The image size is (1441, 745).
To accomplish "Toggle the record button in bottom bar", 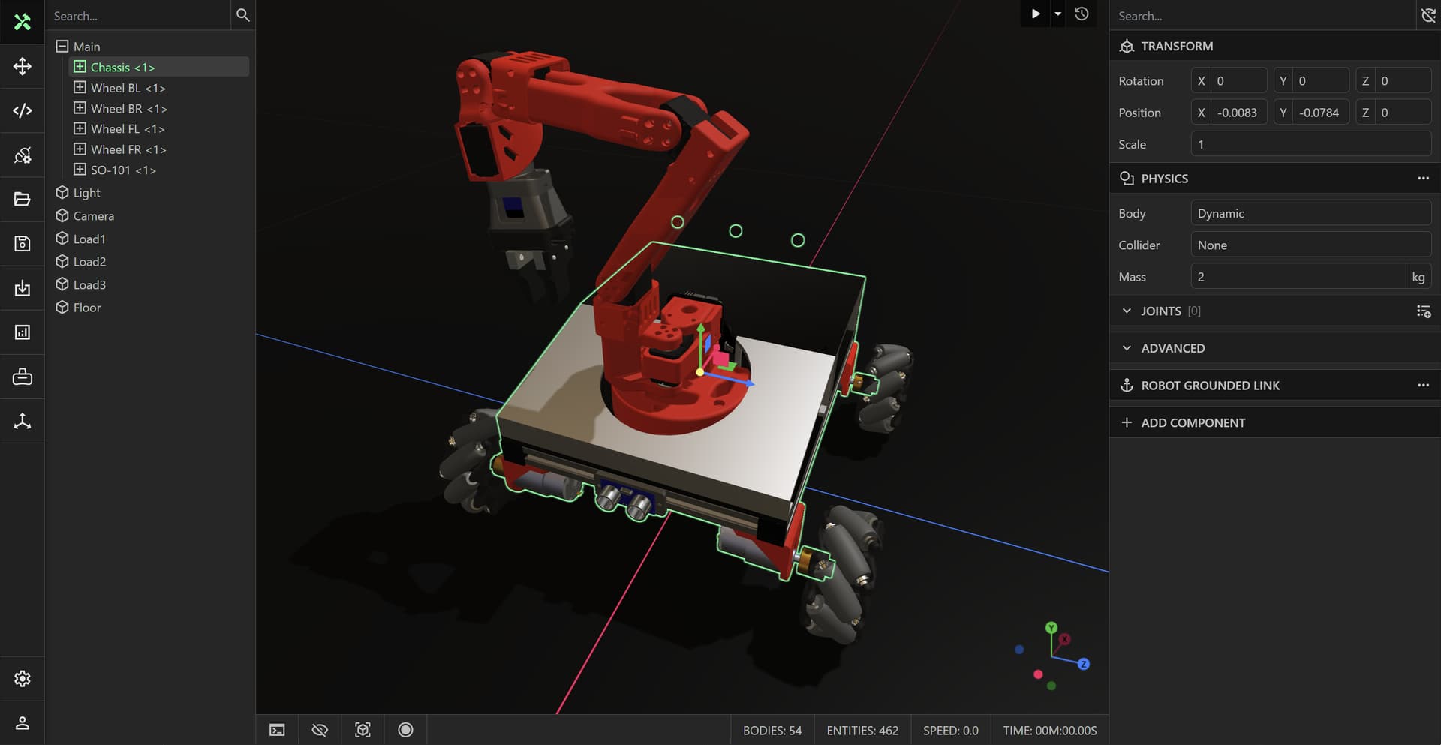I will (x=405, y=730).
